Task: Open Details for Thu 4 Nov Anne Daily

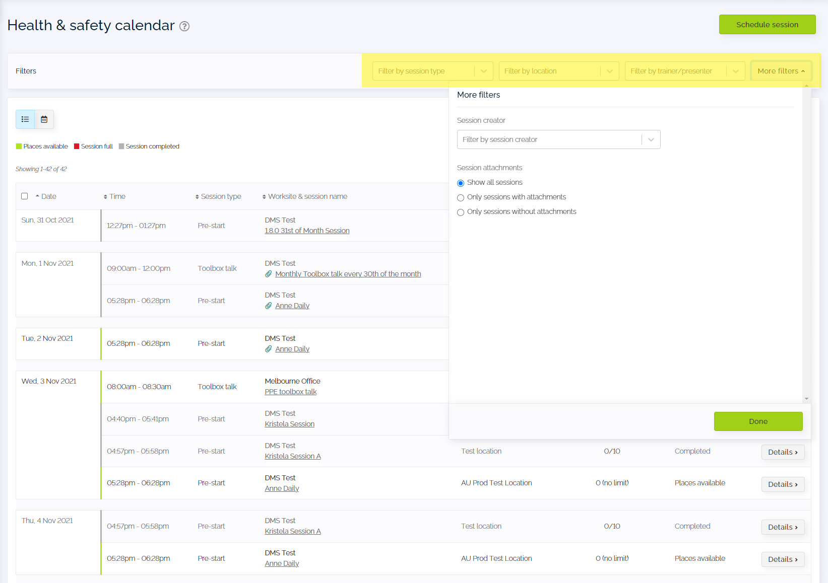Action: pos(783,559)
